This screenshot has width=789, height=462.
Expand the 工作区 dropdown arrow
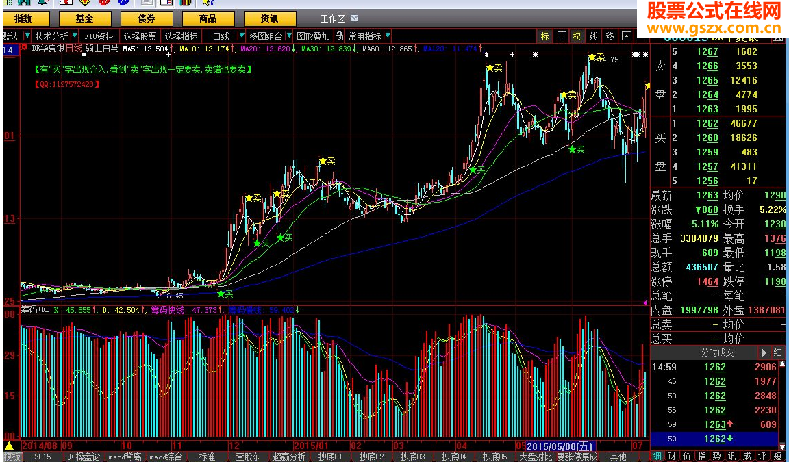pos(354,18)
